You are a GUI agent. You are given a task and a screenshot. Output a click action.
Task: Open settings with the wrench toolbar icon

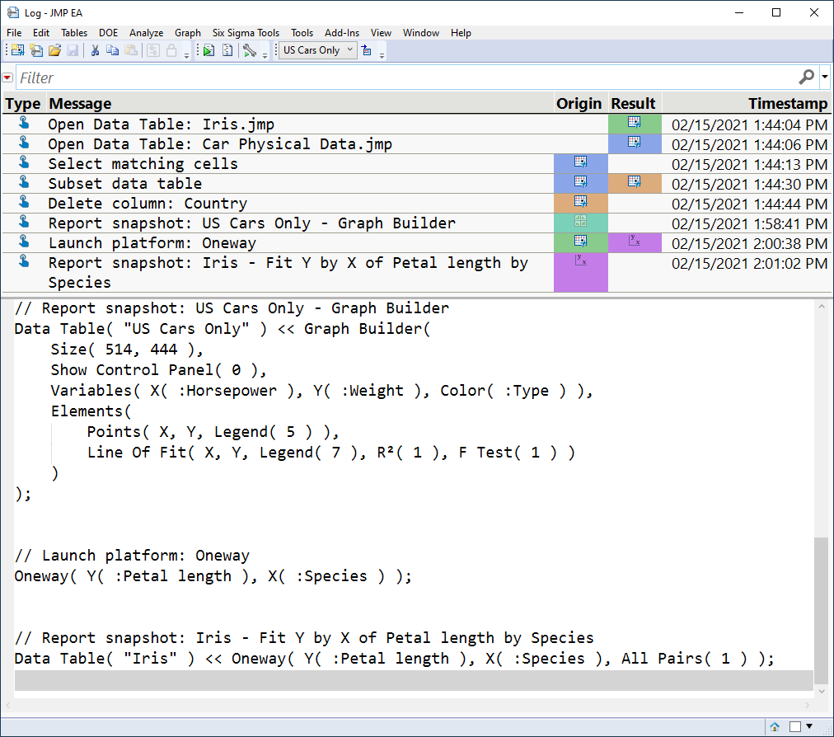click(251, 50)
